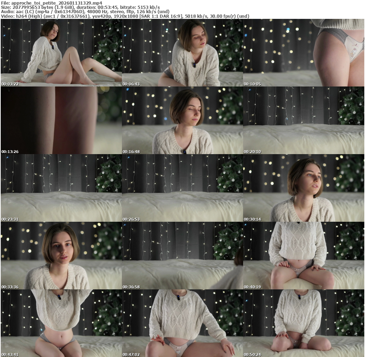Select the frame at timestamp 00:10:05

(304, 53)
